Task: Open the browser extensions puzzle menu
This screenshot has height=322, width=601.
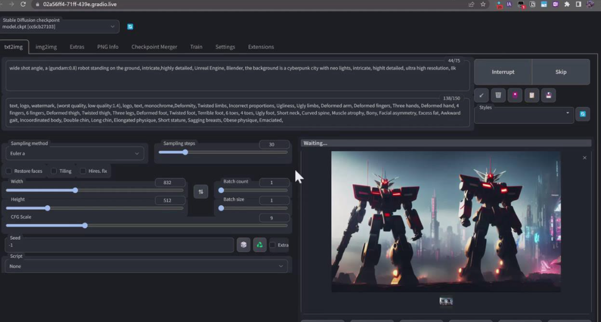Action: [x=567, y=4]
